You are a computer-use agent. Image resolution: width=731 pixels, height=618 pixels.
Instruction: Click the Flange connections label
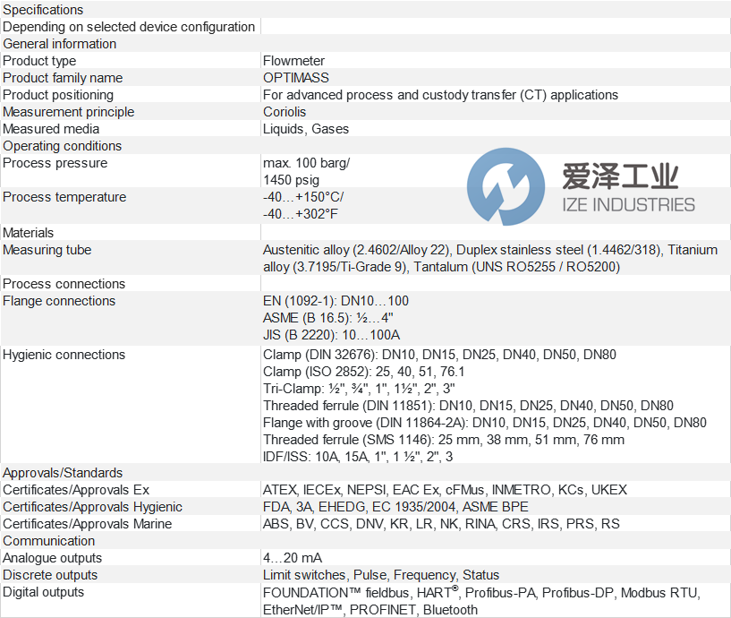tap(59, 301)
